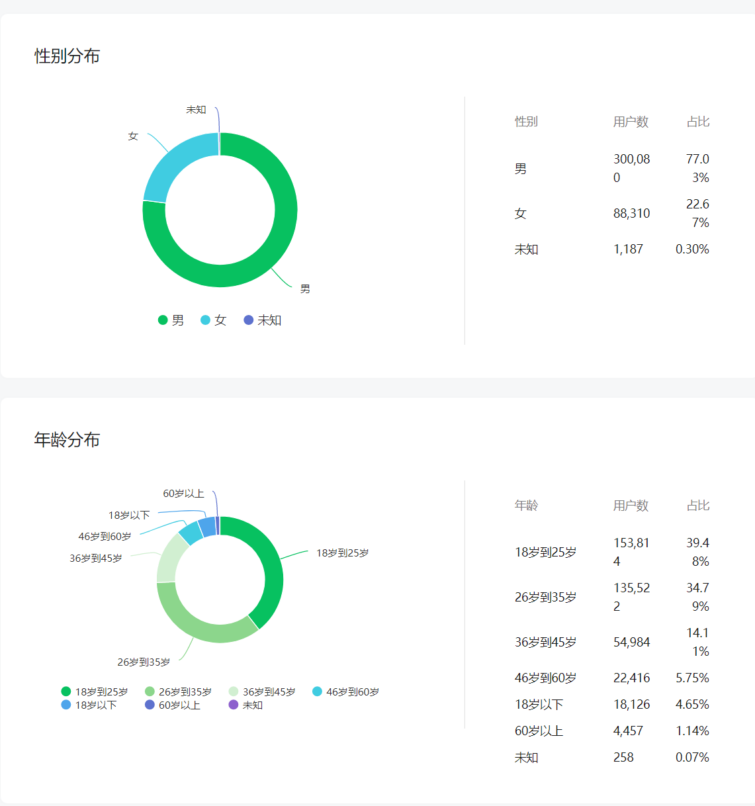The height and width of the screenshot is (806, 755).
Task: Click the 26岁到35岁 callout label below age donut
Action: tap(144, 662)
